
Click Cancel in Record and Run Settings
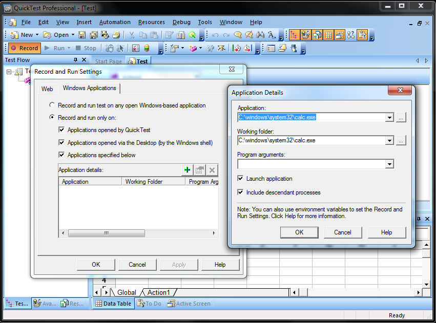point(137,265)
